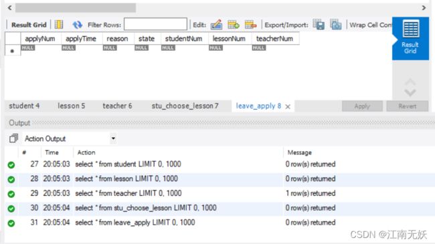The height and width of the screenshot is (244, 435).
Task: Refresh the result grid data
Action: 77,25
